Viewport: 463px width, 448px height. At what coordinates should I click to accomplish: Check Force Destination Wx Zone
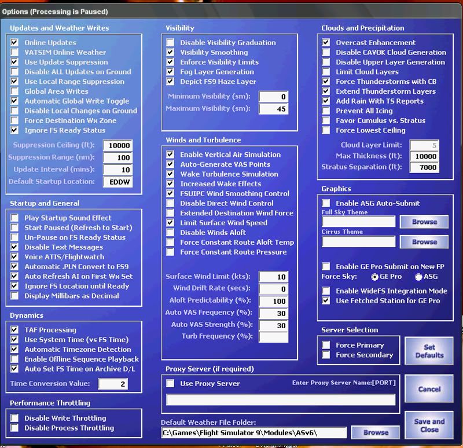[14, 120]
